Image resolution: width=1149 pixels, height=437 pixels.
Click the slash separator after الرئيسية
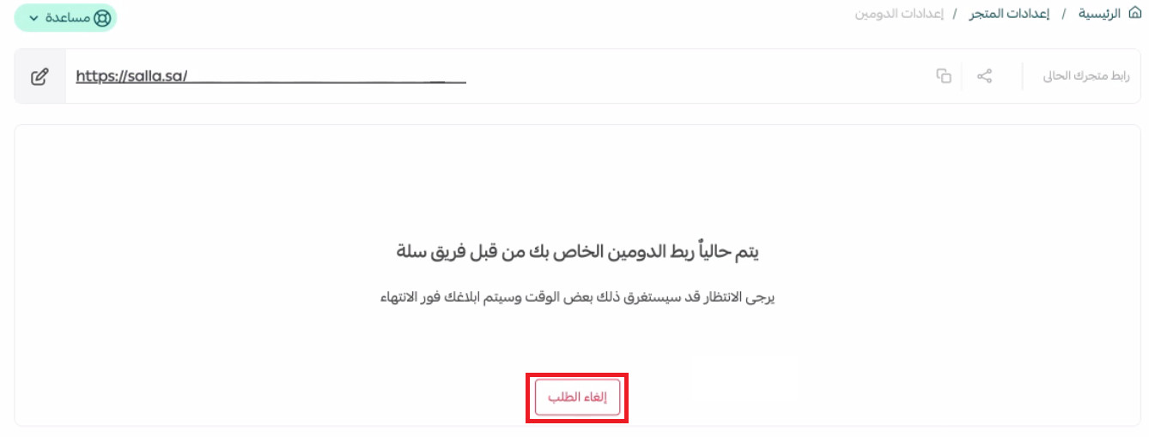(x=1064, y=15)
